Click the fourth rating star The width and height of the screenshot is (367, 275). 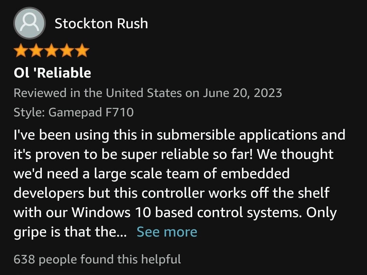coord(67,51)
